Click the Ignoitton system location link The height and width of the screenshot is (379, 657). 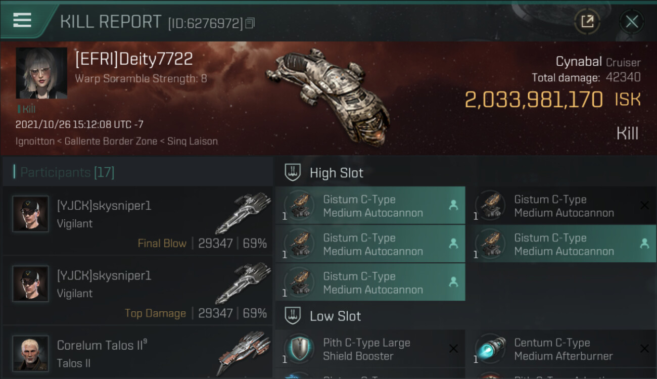click(x=35, y=141)
